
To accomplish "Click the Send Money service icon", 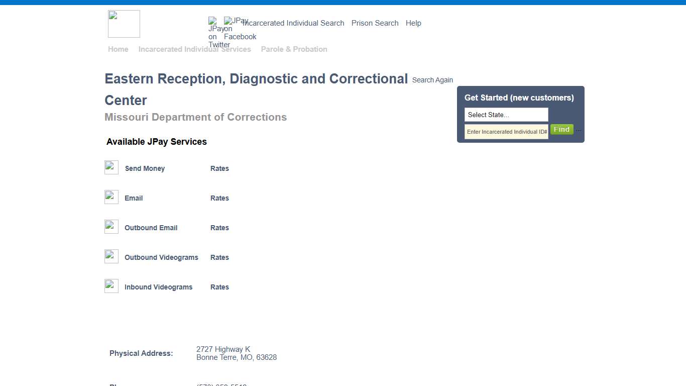I will [111, 167].
